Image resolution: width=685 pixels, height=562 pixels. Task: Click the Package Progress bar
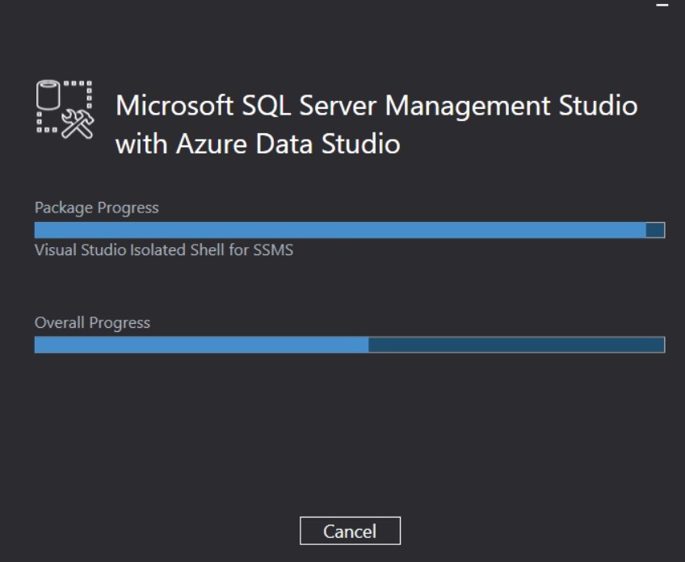[350, 230]
